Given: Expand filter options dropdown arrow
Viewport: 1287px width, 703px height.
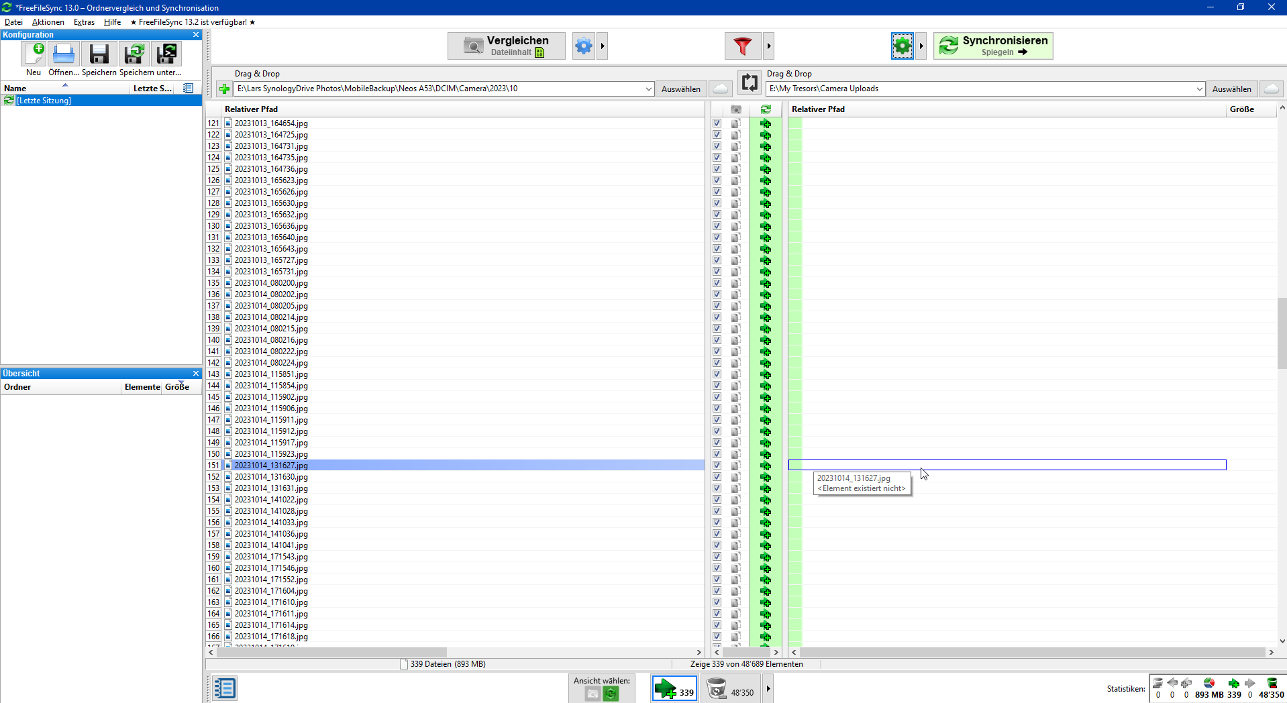Looking at the screenshot, I should click(769, 46).
